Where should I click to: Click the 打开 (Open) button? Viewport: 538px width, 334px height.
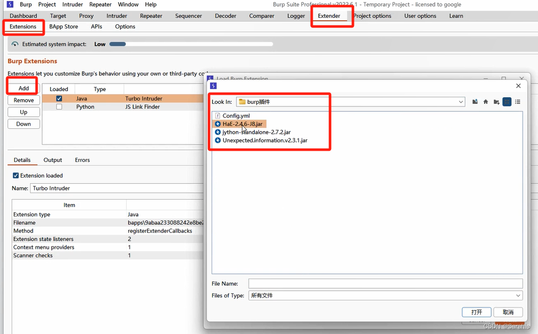tap(476, 312)
